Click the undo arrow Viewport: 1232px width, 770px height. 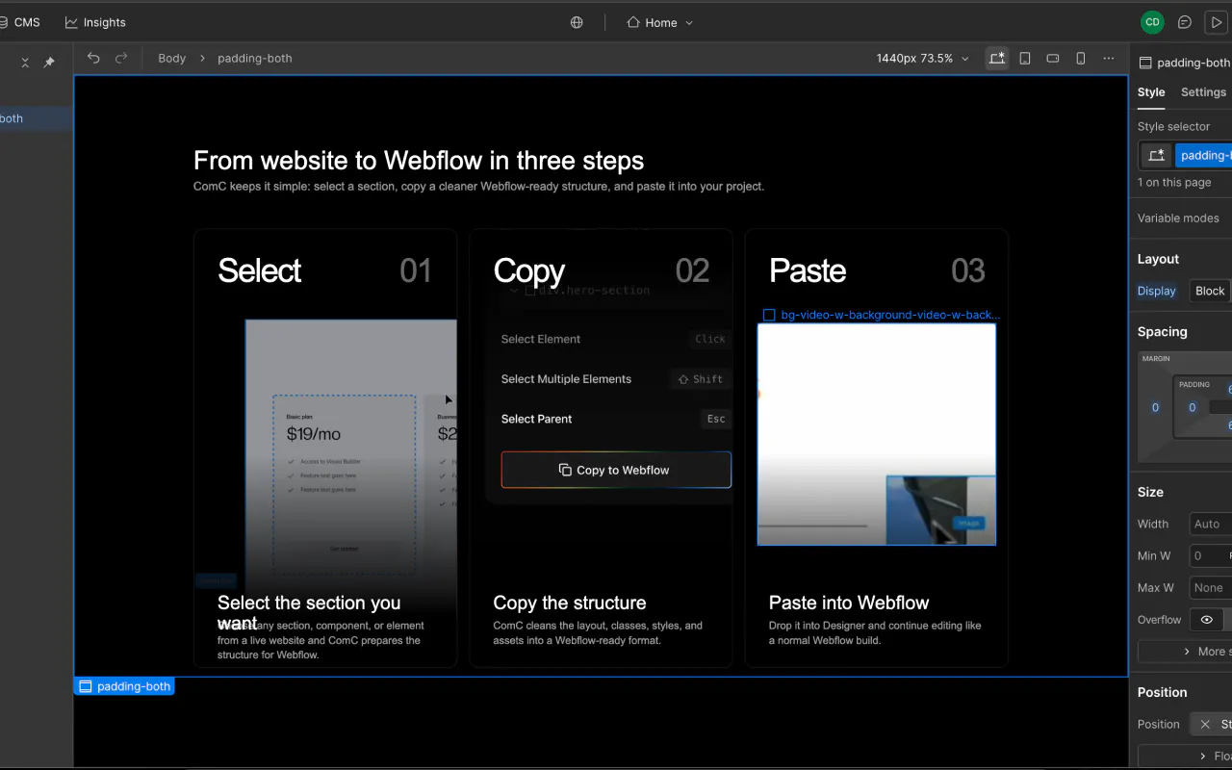(93, 58)
